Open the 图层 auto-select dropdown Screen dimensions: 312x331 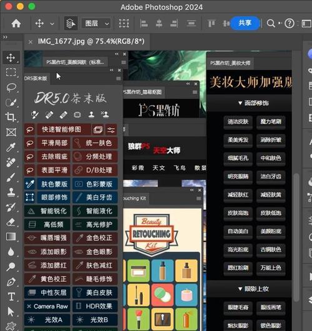(x=96, y=24)
